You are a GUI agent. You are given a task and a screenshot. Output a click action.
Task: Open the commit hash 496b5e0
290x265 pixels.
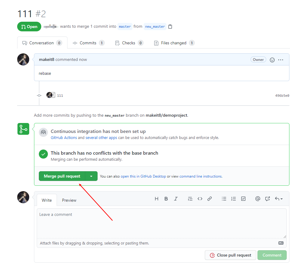(x=282, y=96)
